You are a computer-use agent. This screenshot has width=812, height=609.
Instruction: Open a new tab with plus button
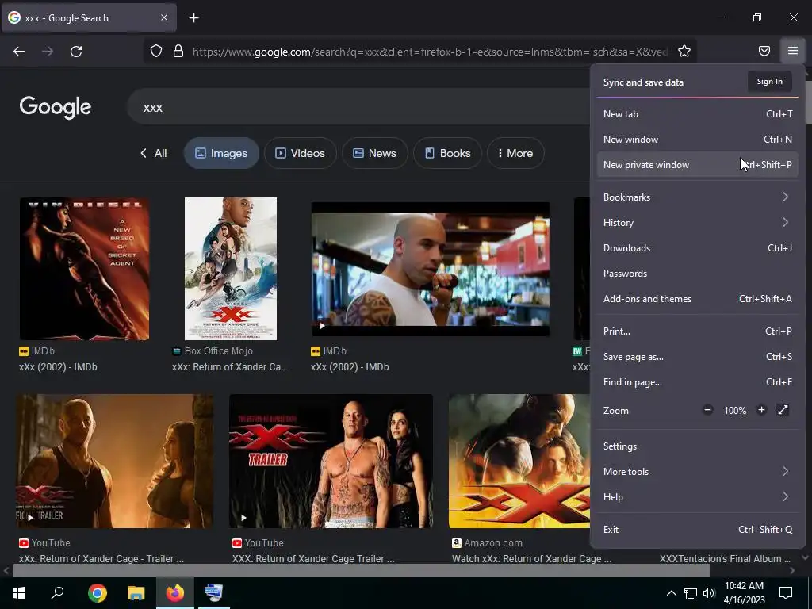coord(193,18)
